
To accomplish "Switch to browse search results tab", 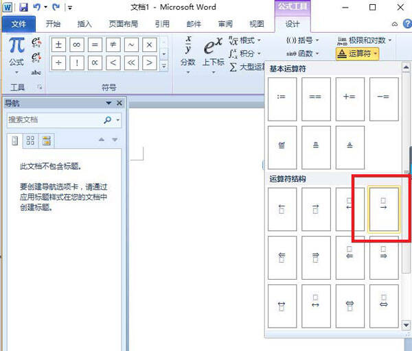I will (x=47, y=141).
